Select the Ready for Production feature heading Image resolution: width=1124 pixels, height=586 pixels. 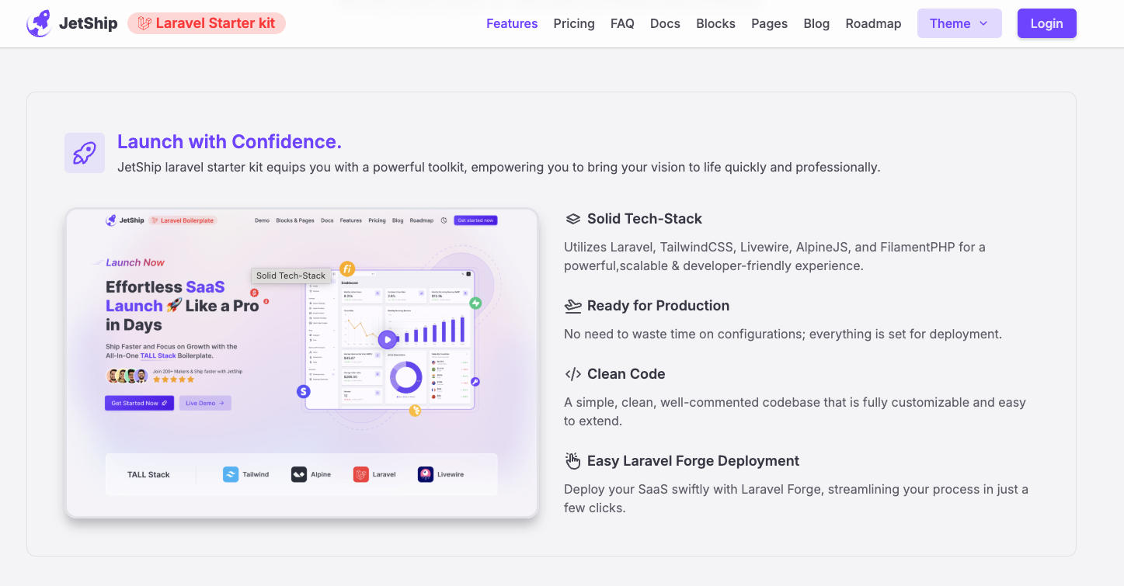click(x=659, y=306)
